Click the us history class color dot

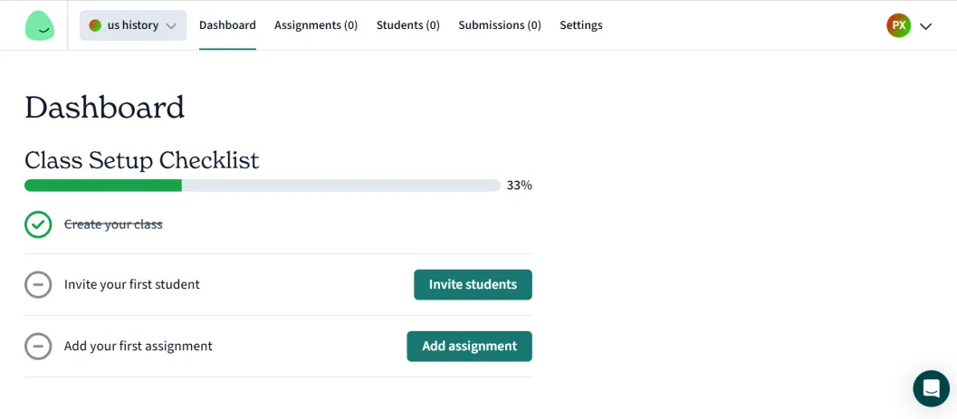95,25
